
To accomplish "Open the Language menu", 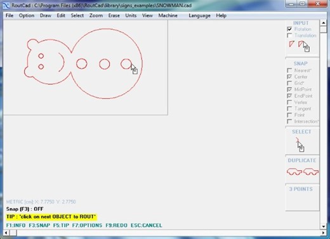I will click(199, 16).
